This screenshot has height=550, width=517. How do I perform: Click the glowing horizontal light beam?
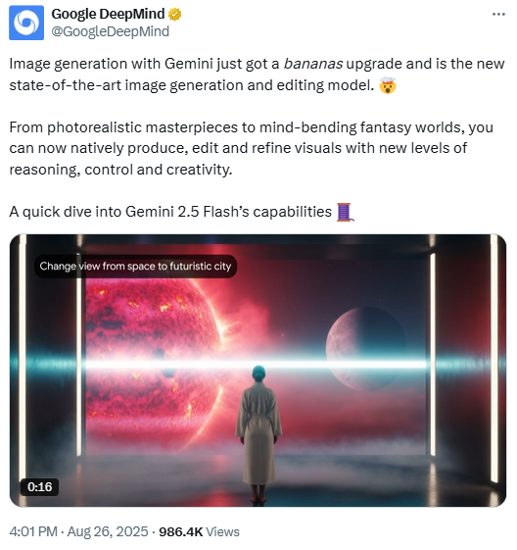click(x=258, y=364)
